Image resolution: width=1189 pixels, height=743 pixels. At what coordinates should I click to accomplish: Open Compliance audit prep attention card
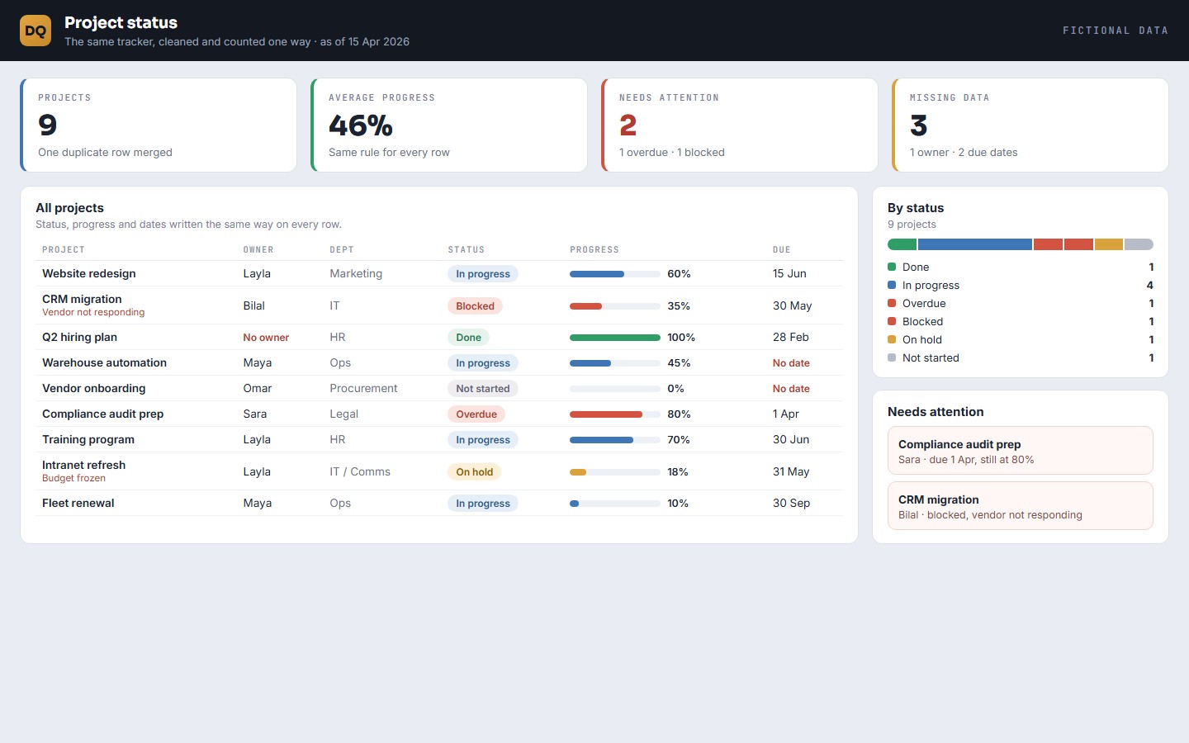(x=1021, y=451)
